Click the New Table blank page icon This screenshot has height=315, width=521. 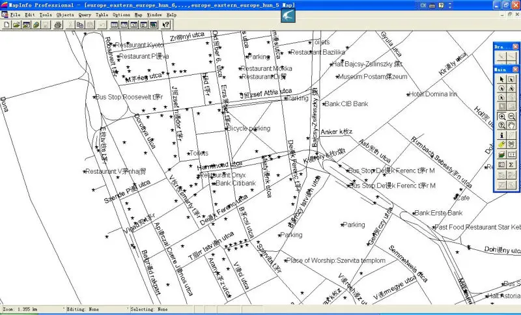pyautogui.click(x=7, y=25)
